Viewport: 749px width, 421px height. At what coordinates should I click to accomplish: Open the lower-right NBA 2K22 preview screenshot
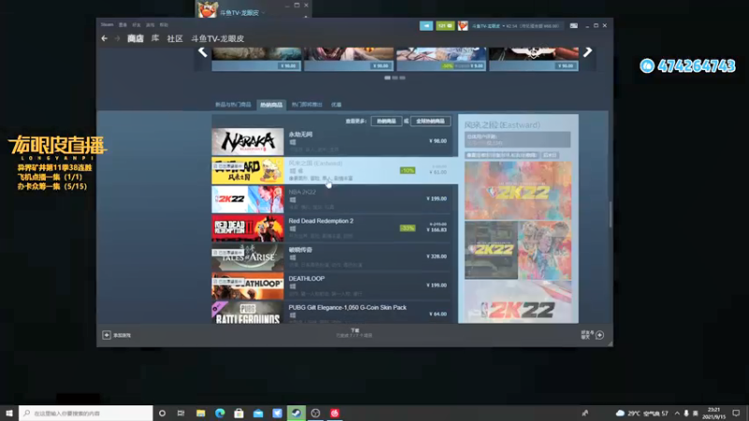pos(545,250)
